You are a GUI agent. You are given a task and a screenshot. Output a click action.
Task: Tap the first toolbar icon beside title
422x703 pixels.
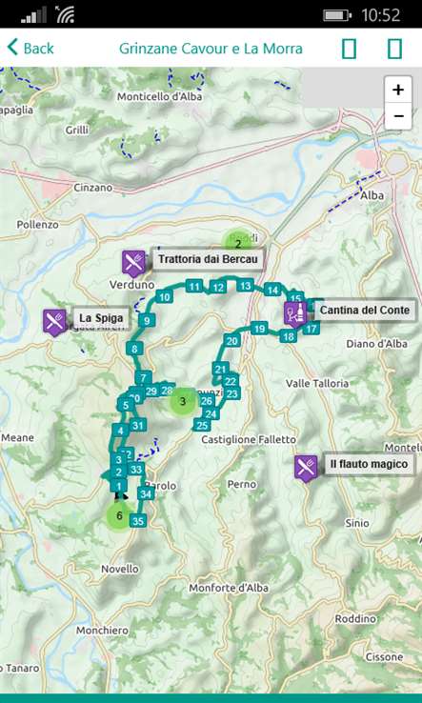[x=349, y=49]
